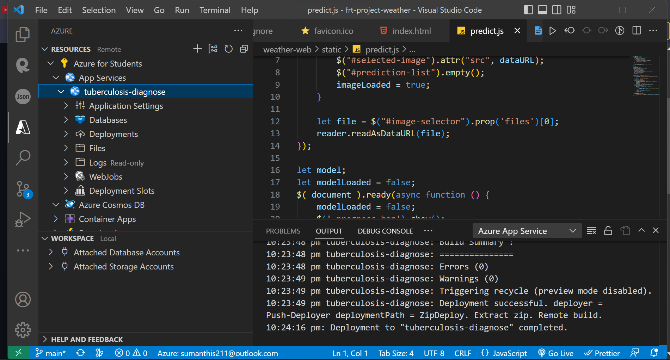The image size is (670, 360).
Task: Toggle the output scroll lock icon
Action: coord(608,231)
